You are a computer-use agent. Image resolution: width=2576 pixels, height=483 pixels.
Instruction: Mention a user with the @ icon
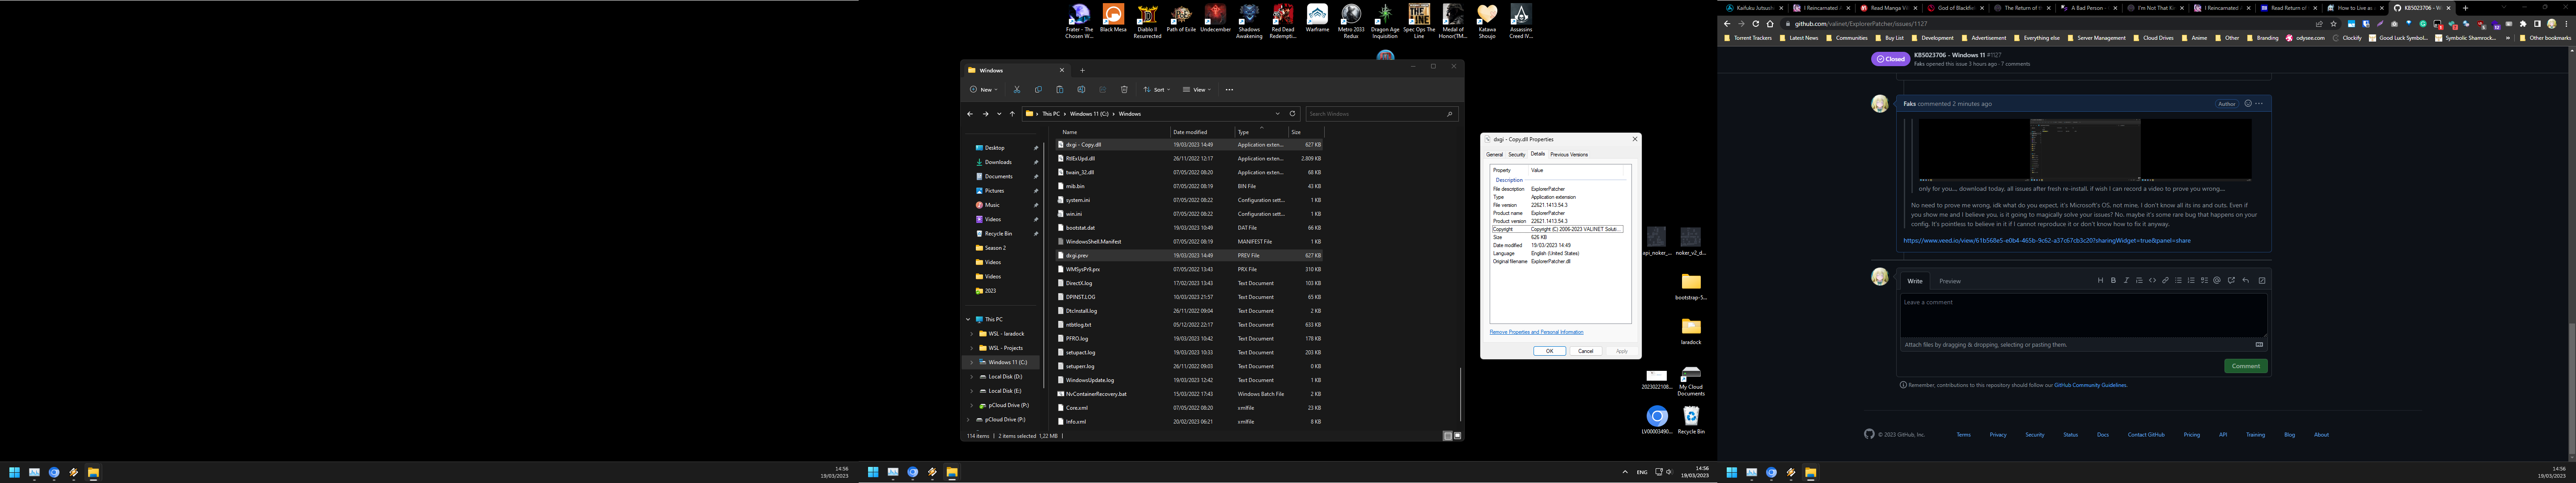click(2217, 281)
